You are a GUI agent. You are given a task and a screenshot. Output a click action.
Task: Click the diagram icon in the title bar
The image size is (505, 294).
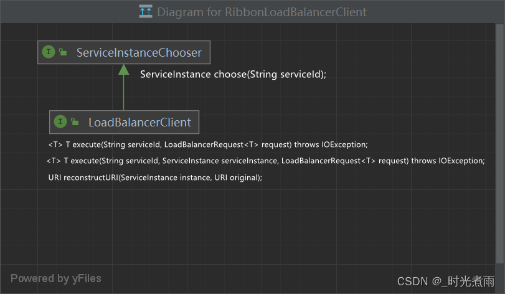tap(146, 11)
